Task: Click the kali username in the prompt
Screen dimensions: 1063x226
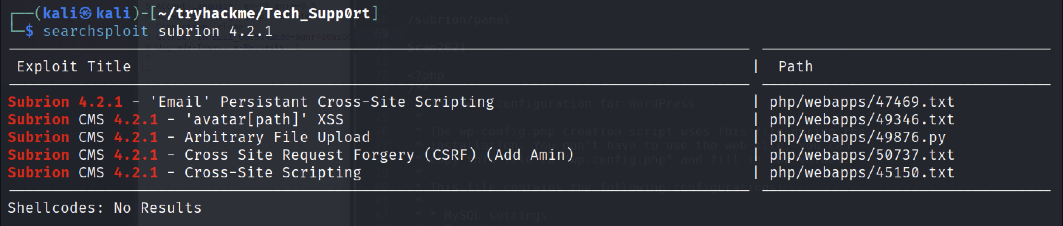Action: coord(60,14)
